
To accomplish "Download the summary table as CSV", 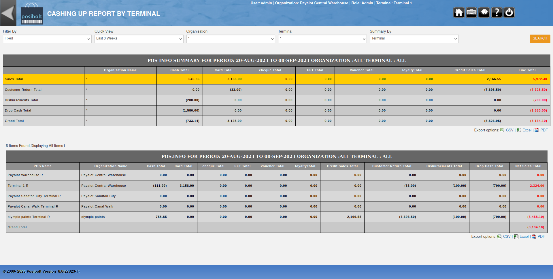I will click(509, 130).
